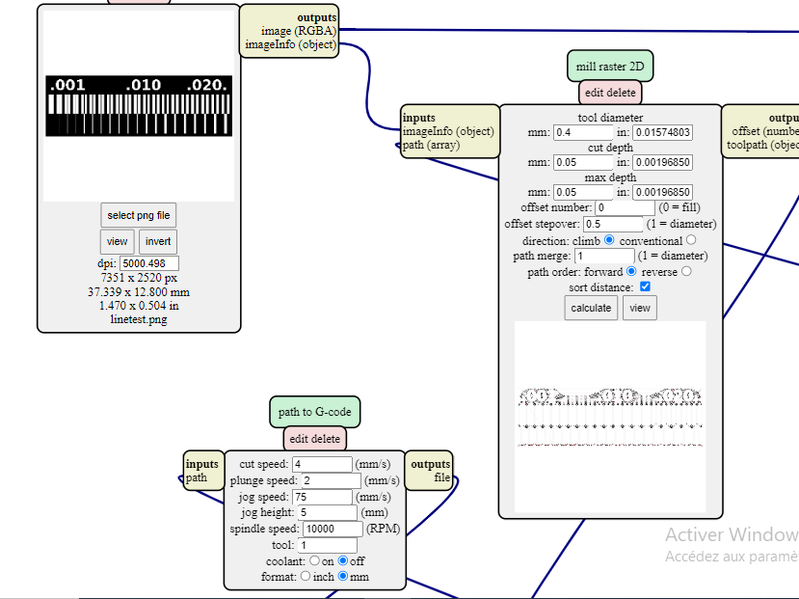The width and height of the screenshot is (799, 599).
Task: Toggle the sort distance checkbox
Action: (645, 286)
